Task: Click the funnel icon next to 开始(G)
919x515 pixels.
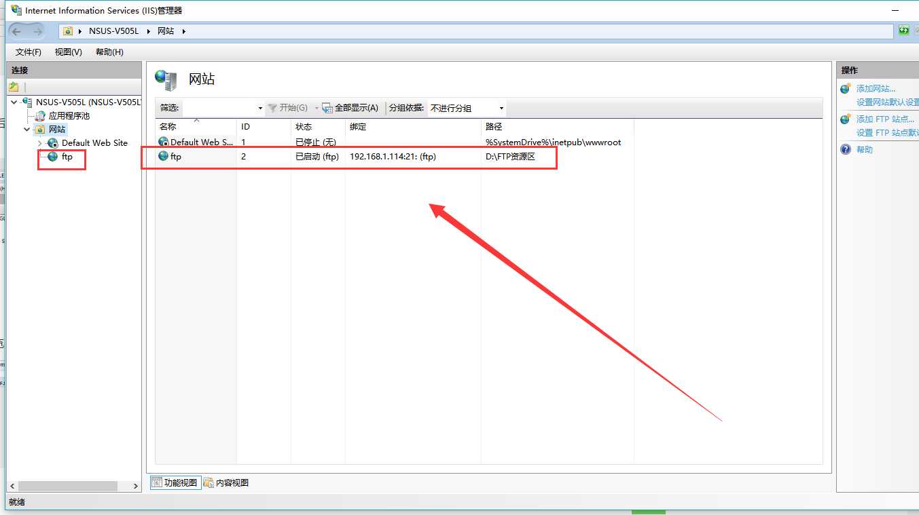Action: (273, 108)
